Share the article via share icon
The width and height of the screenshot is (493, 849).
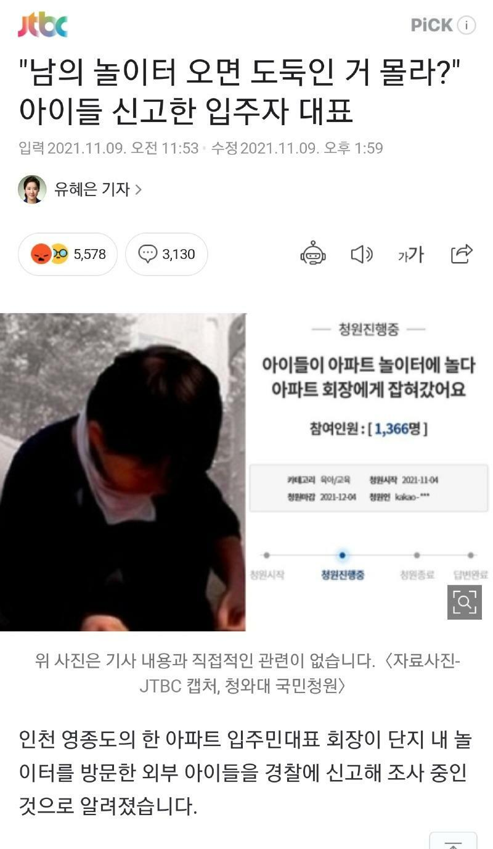tap(462, 254)
